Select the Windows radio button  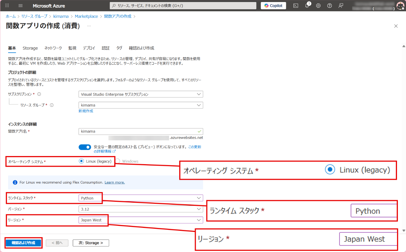[118, 161]
